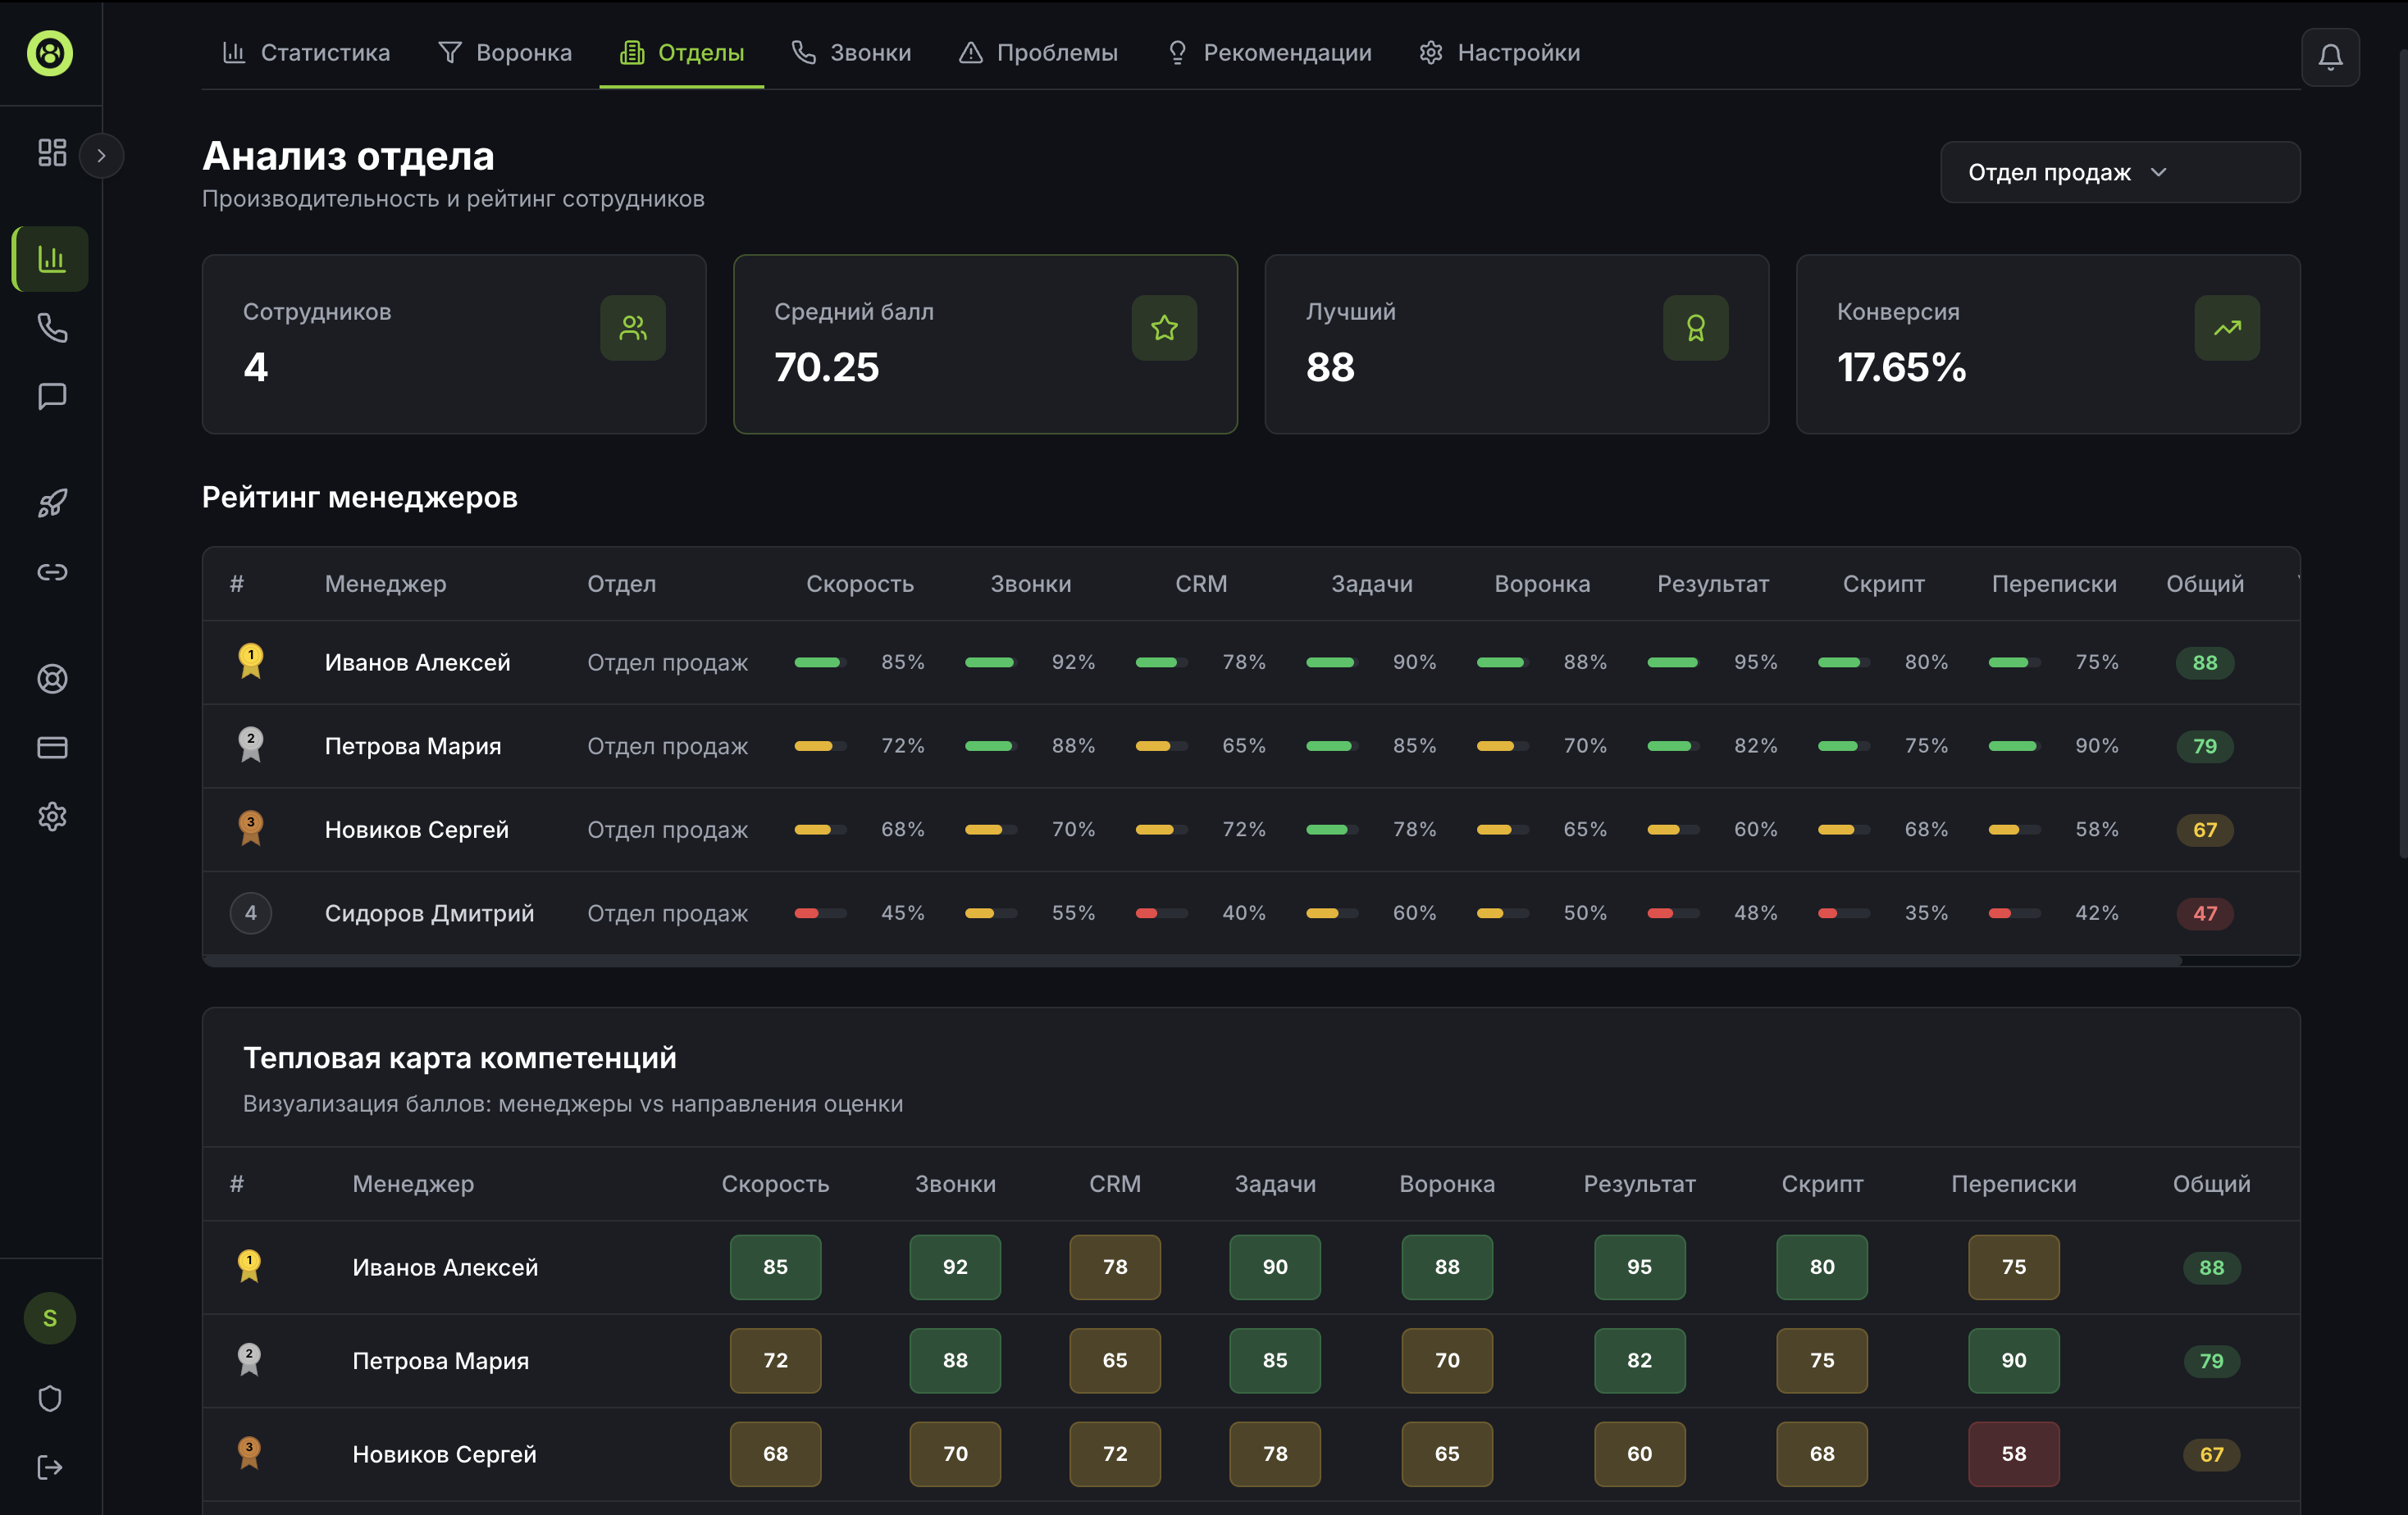Viewport: 2408px width, 1515px height.
Task: Open the dashboard grid sidebar icon
Action: pos(52,153)
